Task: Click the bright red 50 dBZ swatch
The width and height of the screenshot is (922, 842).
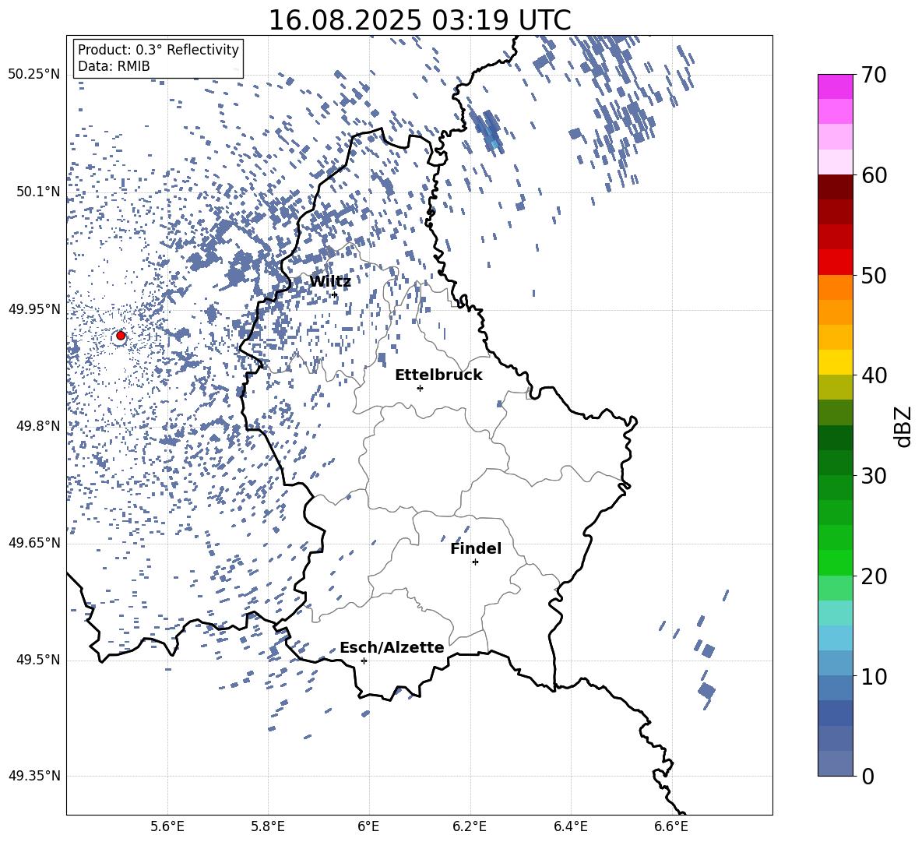Action: click(836, 262)
